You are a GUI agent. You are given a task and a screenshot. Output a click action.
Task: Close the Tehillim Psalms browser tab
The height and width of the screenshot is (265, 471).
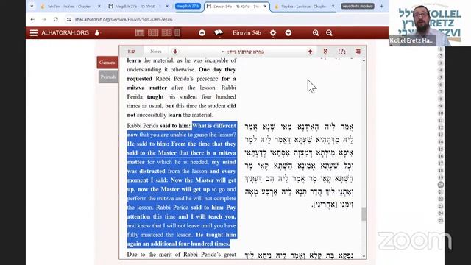click(x=99, y=6)
